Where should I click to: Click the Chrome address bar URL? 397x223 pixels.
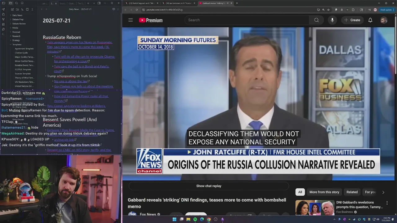(x=164, y=10)
